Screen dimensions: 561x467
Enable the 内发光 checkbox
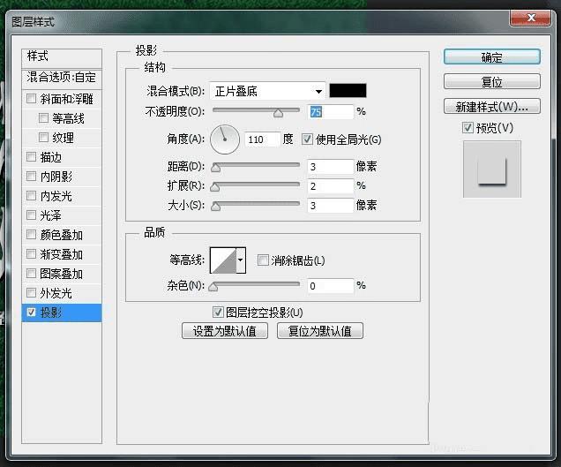point(32,195)
